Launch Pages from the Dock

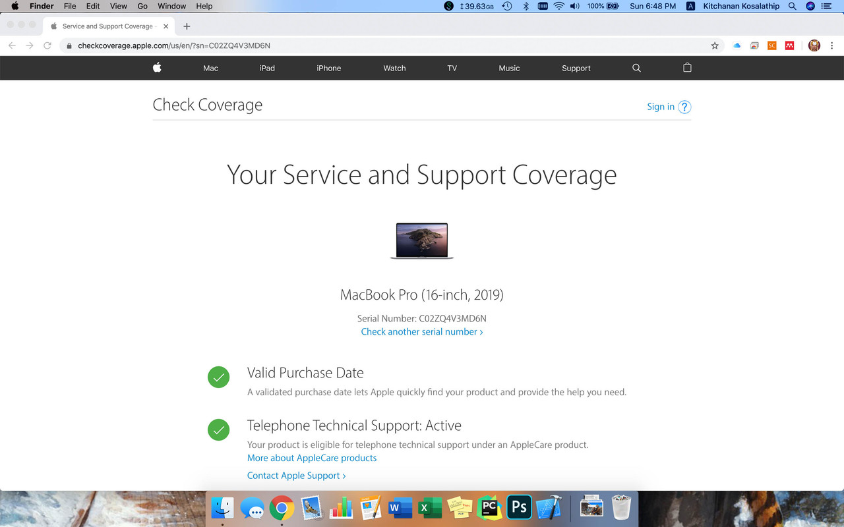(x=371, y=508)
